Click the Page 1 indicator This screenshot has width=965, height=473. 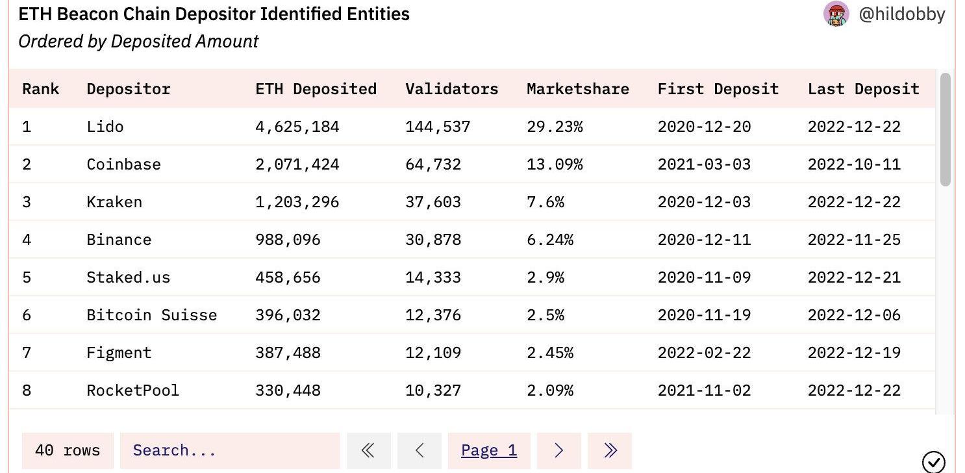click(x=489, y=450)
